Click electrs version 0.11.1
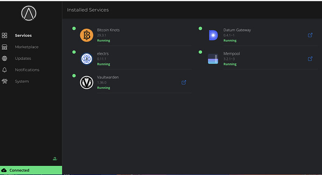 pyautogui.click(x=102, y=59)
